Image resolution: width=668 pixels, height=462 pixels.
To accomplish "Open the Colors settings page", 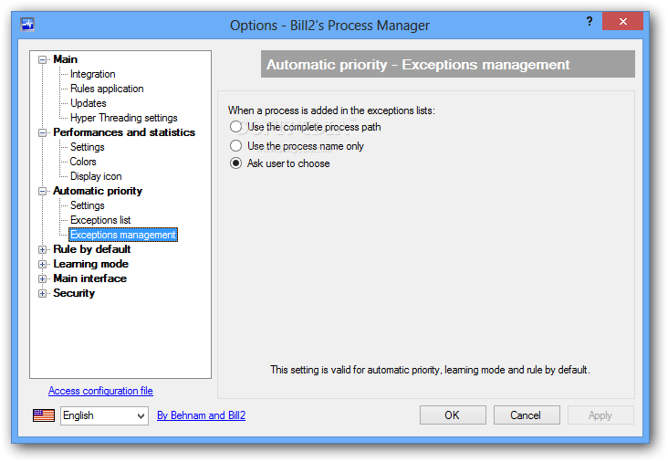I will coord(83,162).
